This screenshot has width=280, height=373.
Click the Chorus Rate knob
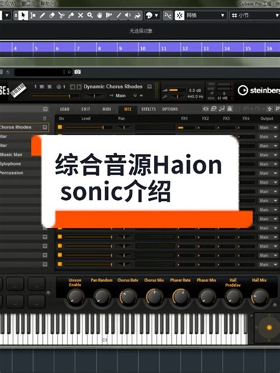point(128,297)
